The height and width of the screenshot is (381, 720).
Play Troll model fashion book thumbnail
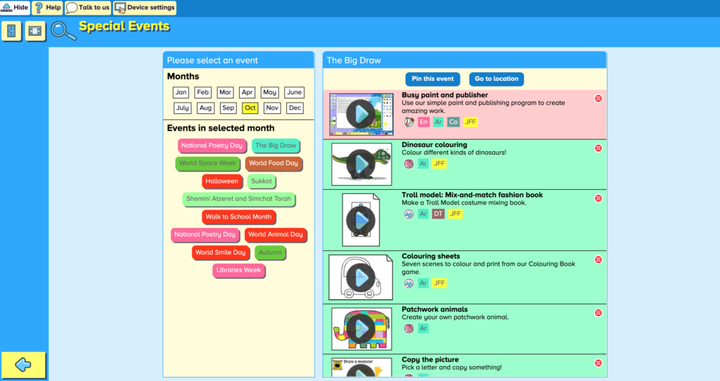click(361, 220)
